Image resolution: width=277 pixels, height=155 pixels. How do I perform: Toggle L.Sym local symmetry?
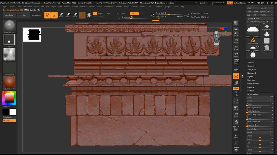pyautogui.click(x=236, y=76)
